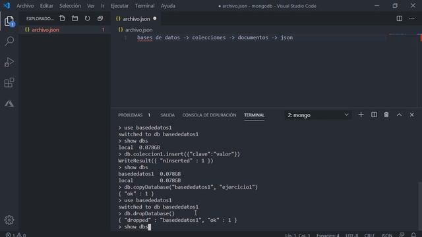Open Run and Debug view
This screenshot has width=422, height=237.
pos(9,62)
